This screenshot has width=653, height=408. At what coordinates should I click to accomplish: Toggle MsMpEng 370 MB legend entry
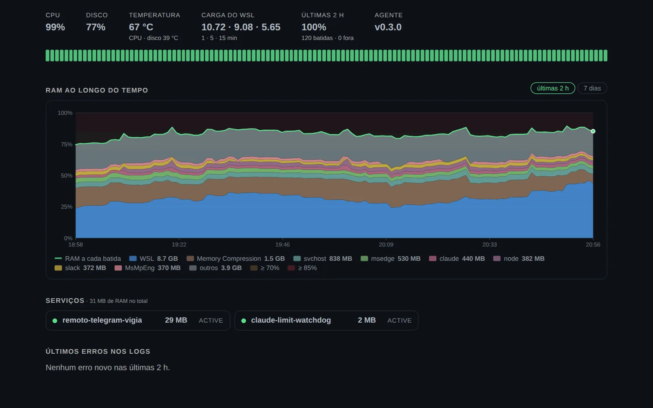[147, 268]
